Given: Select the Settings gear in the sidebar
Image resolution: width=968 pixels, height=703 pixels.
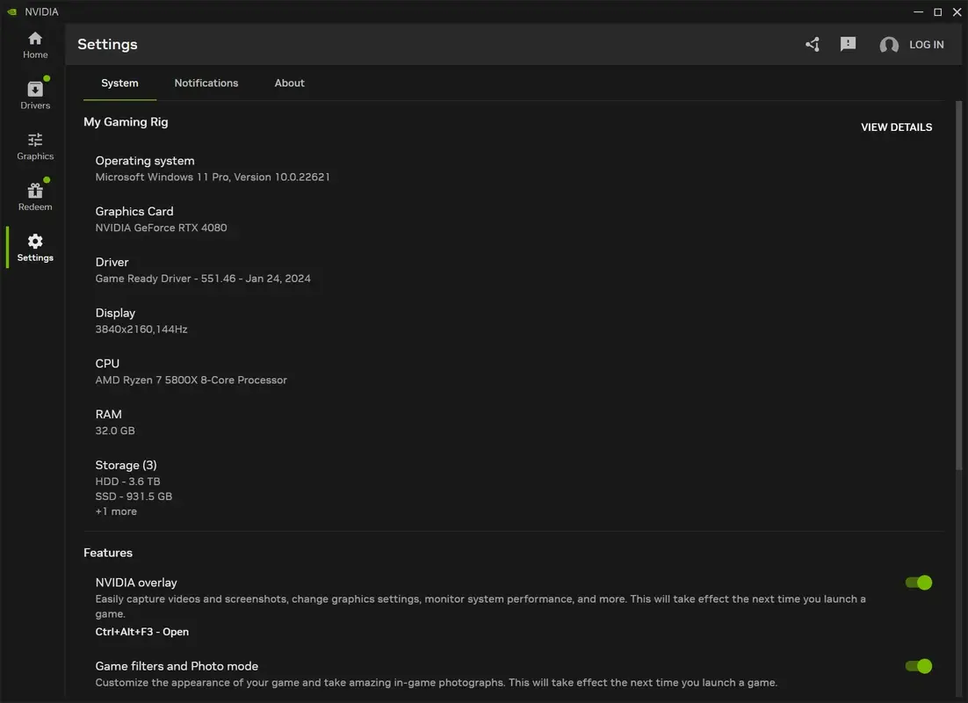Looking at the screenshot, I should pyautogui.click(x=35, y=245).
